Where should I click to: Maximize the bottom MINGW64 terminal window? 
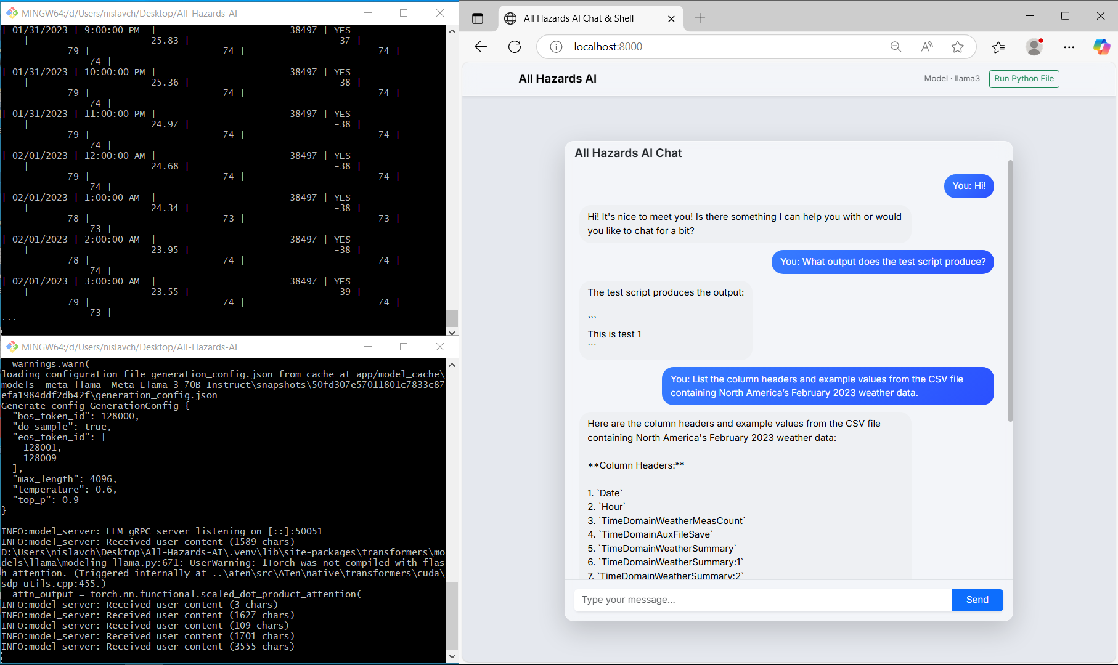(x=404, y=347)
